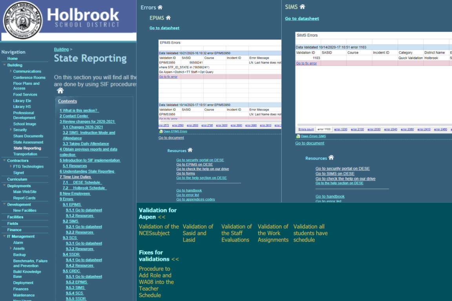Open Conference Rooms in the navigation

[29, 78]
